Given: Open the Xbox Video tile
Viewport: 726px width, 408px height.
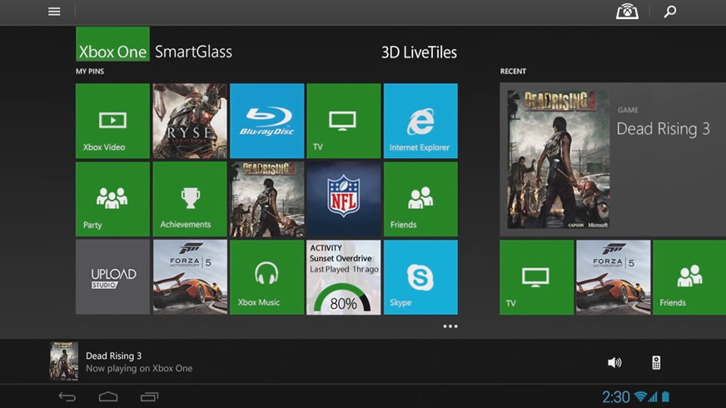Looking at the screenshot, I should pyautogui.click(x=112, y=121).
